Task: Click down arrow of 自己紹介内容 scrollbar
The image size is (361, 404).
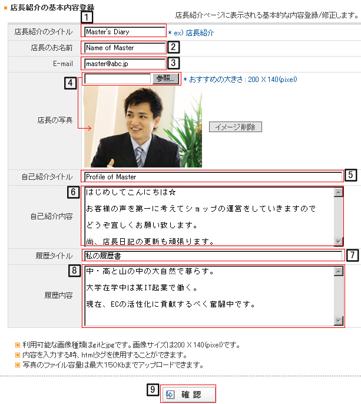Action: (339, 241)
